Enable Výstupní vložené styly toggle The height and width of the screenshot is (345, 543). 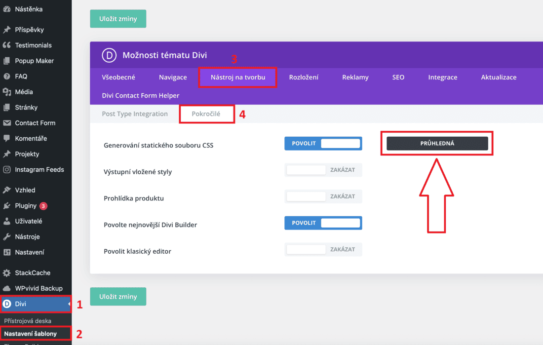pyautogui.click(x=323, y=170)
